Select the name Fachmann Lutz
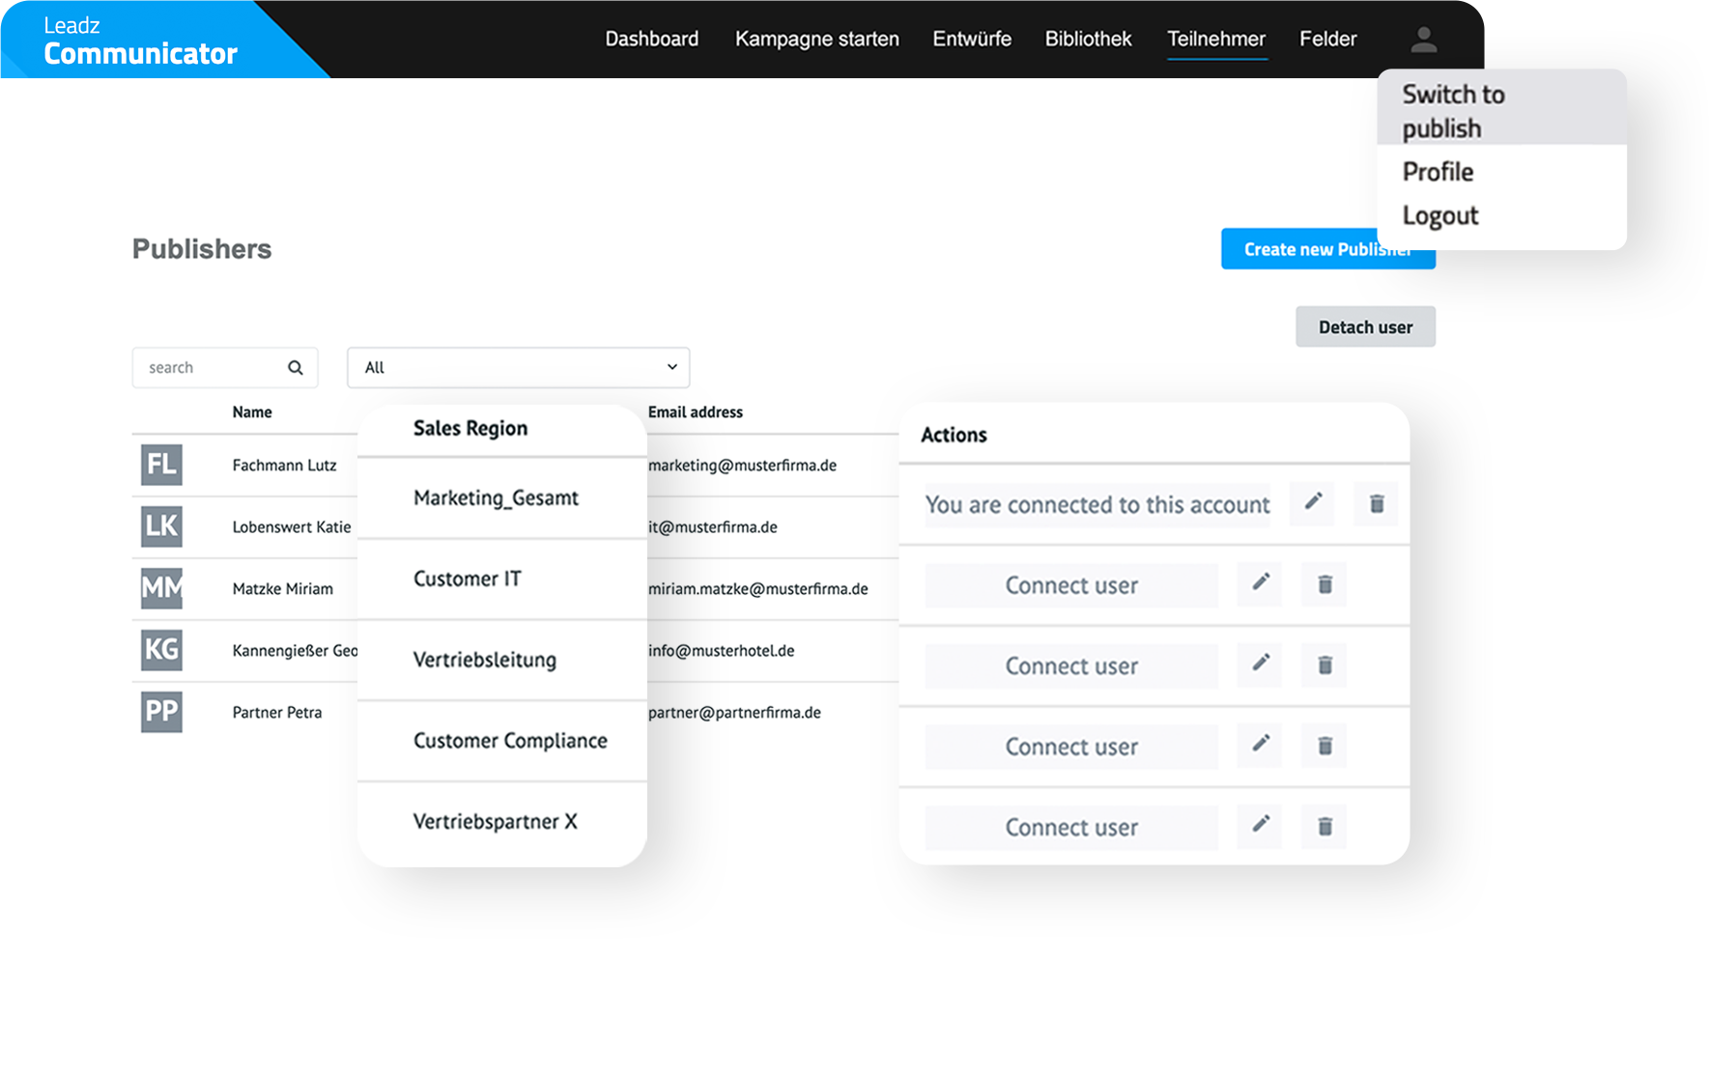Image resolution: width=1709 pixels, height=1074 pixels. [284, 466]
